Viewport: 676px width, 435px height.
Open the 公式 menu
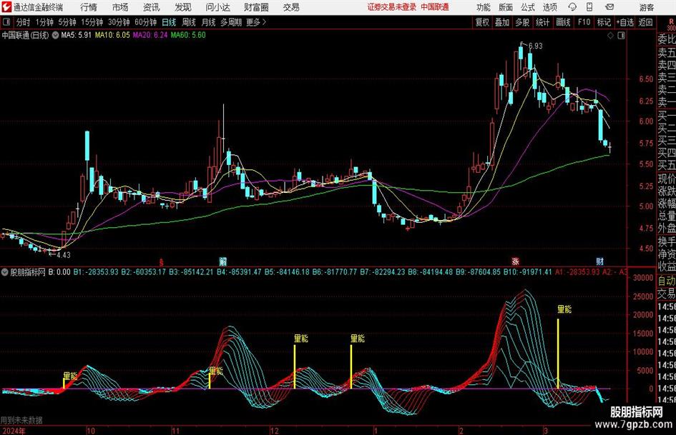point(528,7)
